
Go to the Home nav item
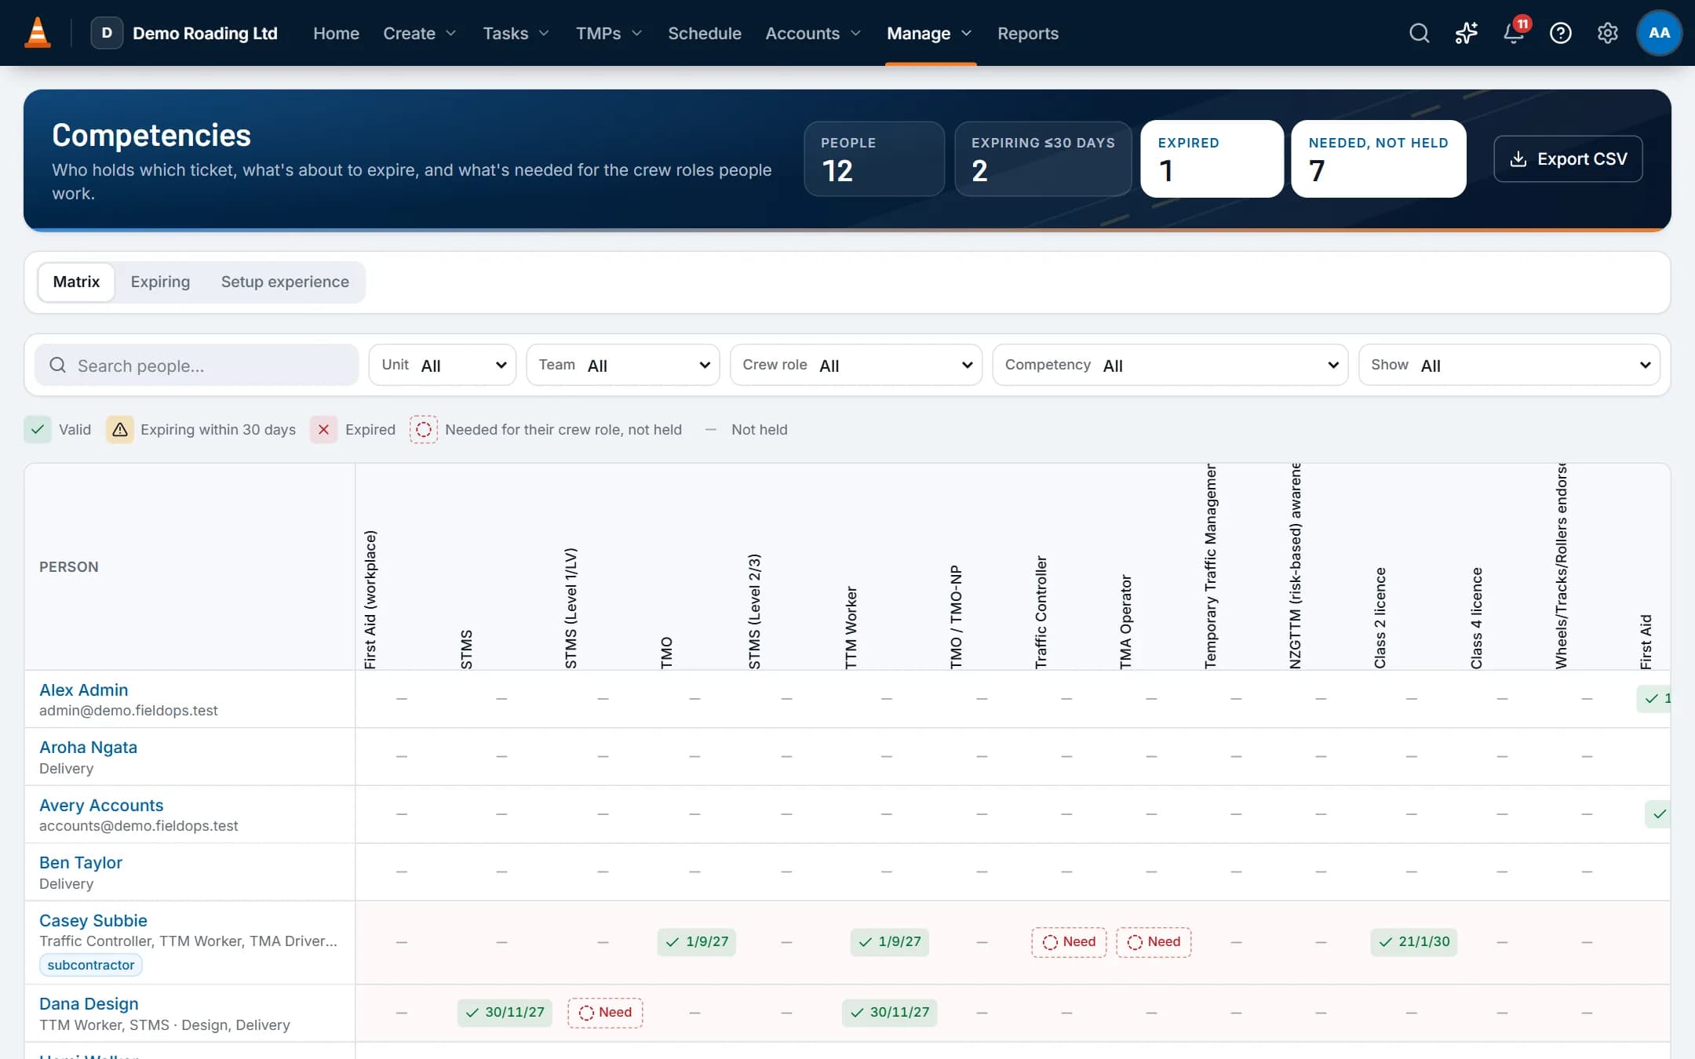336,33
